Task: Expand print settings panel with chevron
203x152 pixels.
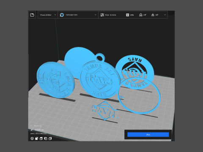Action: [165, 15]
